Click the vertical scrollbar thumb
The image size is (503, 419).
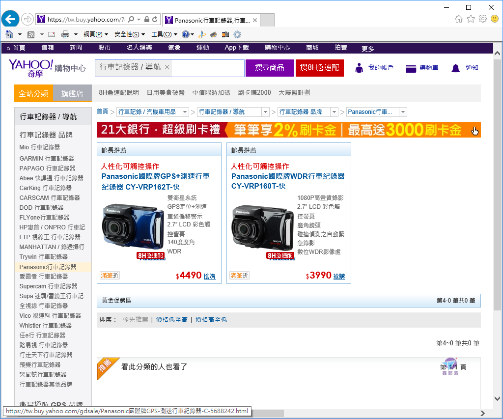tap(497, 185)
